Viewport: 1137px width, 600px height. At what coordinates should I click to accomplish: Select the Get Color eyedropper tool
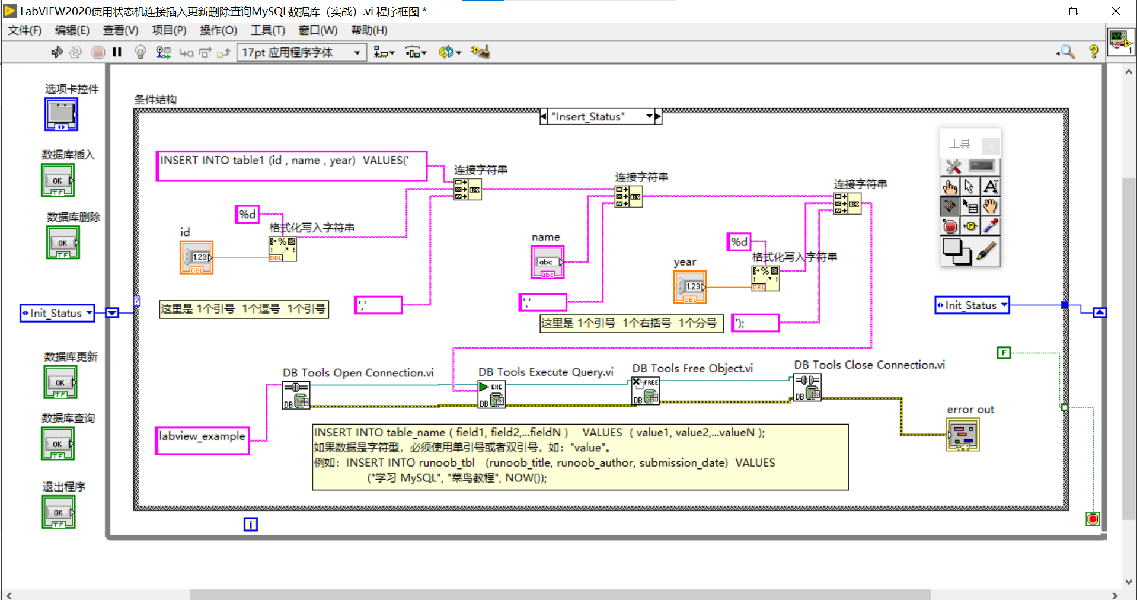click(991, 225)
